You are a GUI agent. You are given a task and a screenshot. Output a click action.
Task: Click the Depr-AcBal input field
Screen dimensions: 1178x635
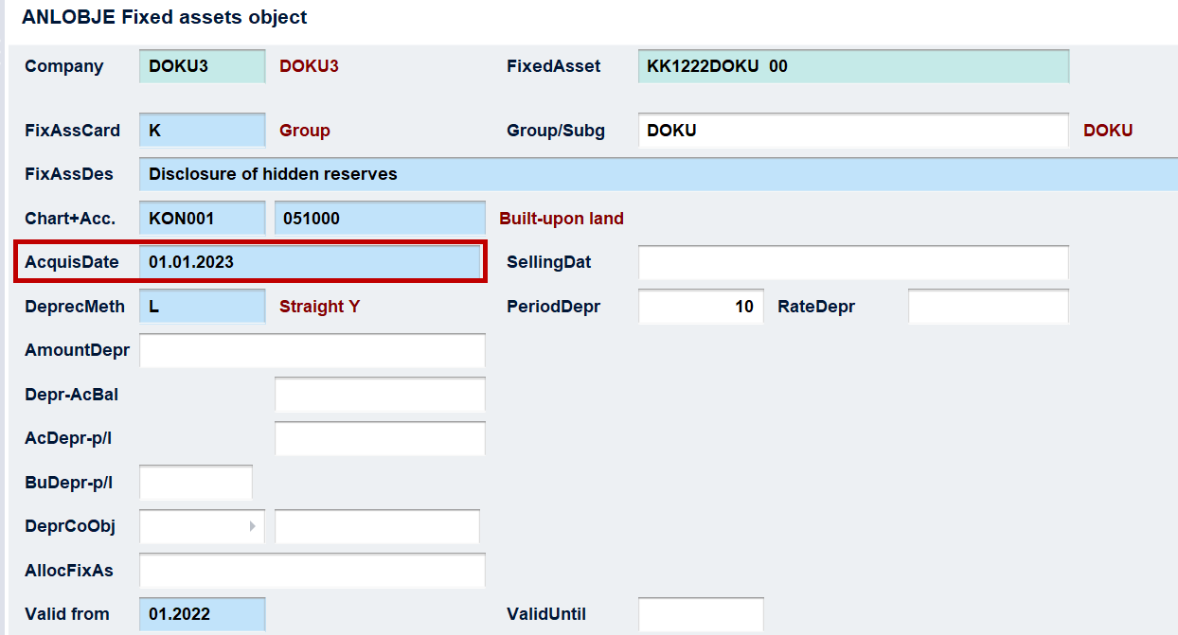coord(380,395)
